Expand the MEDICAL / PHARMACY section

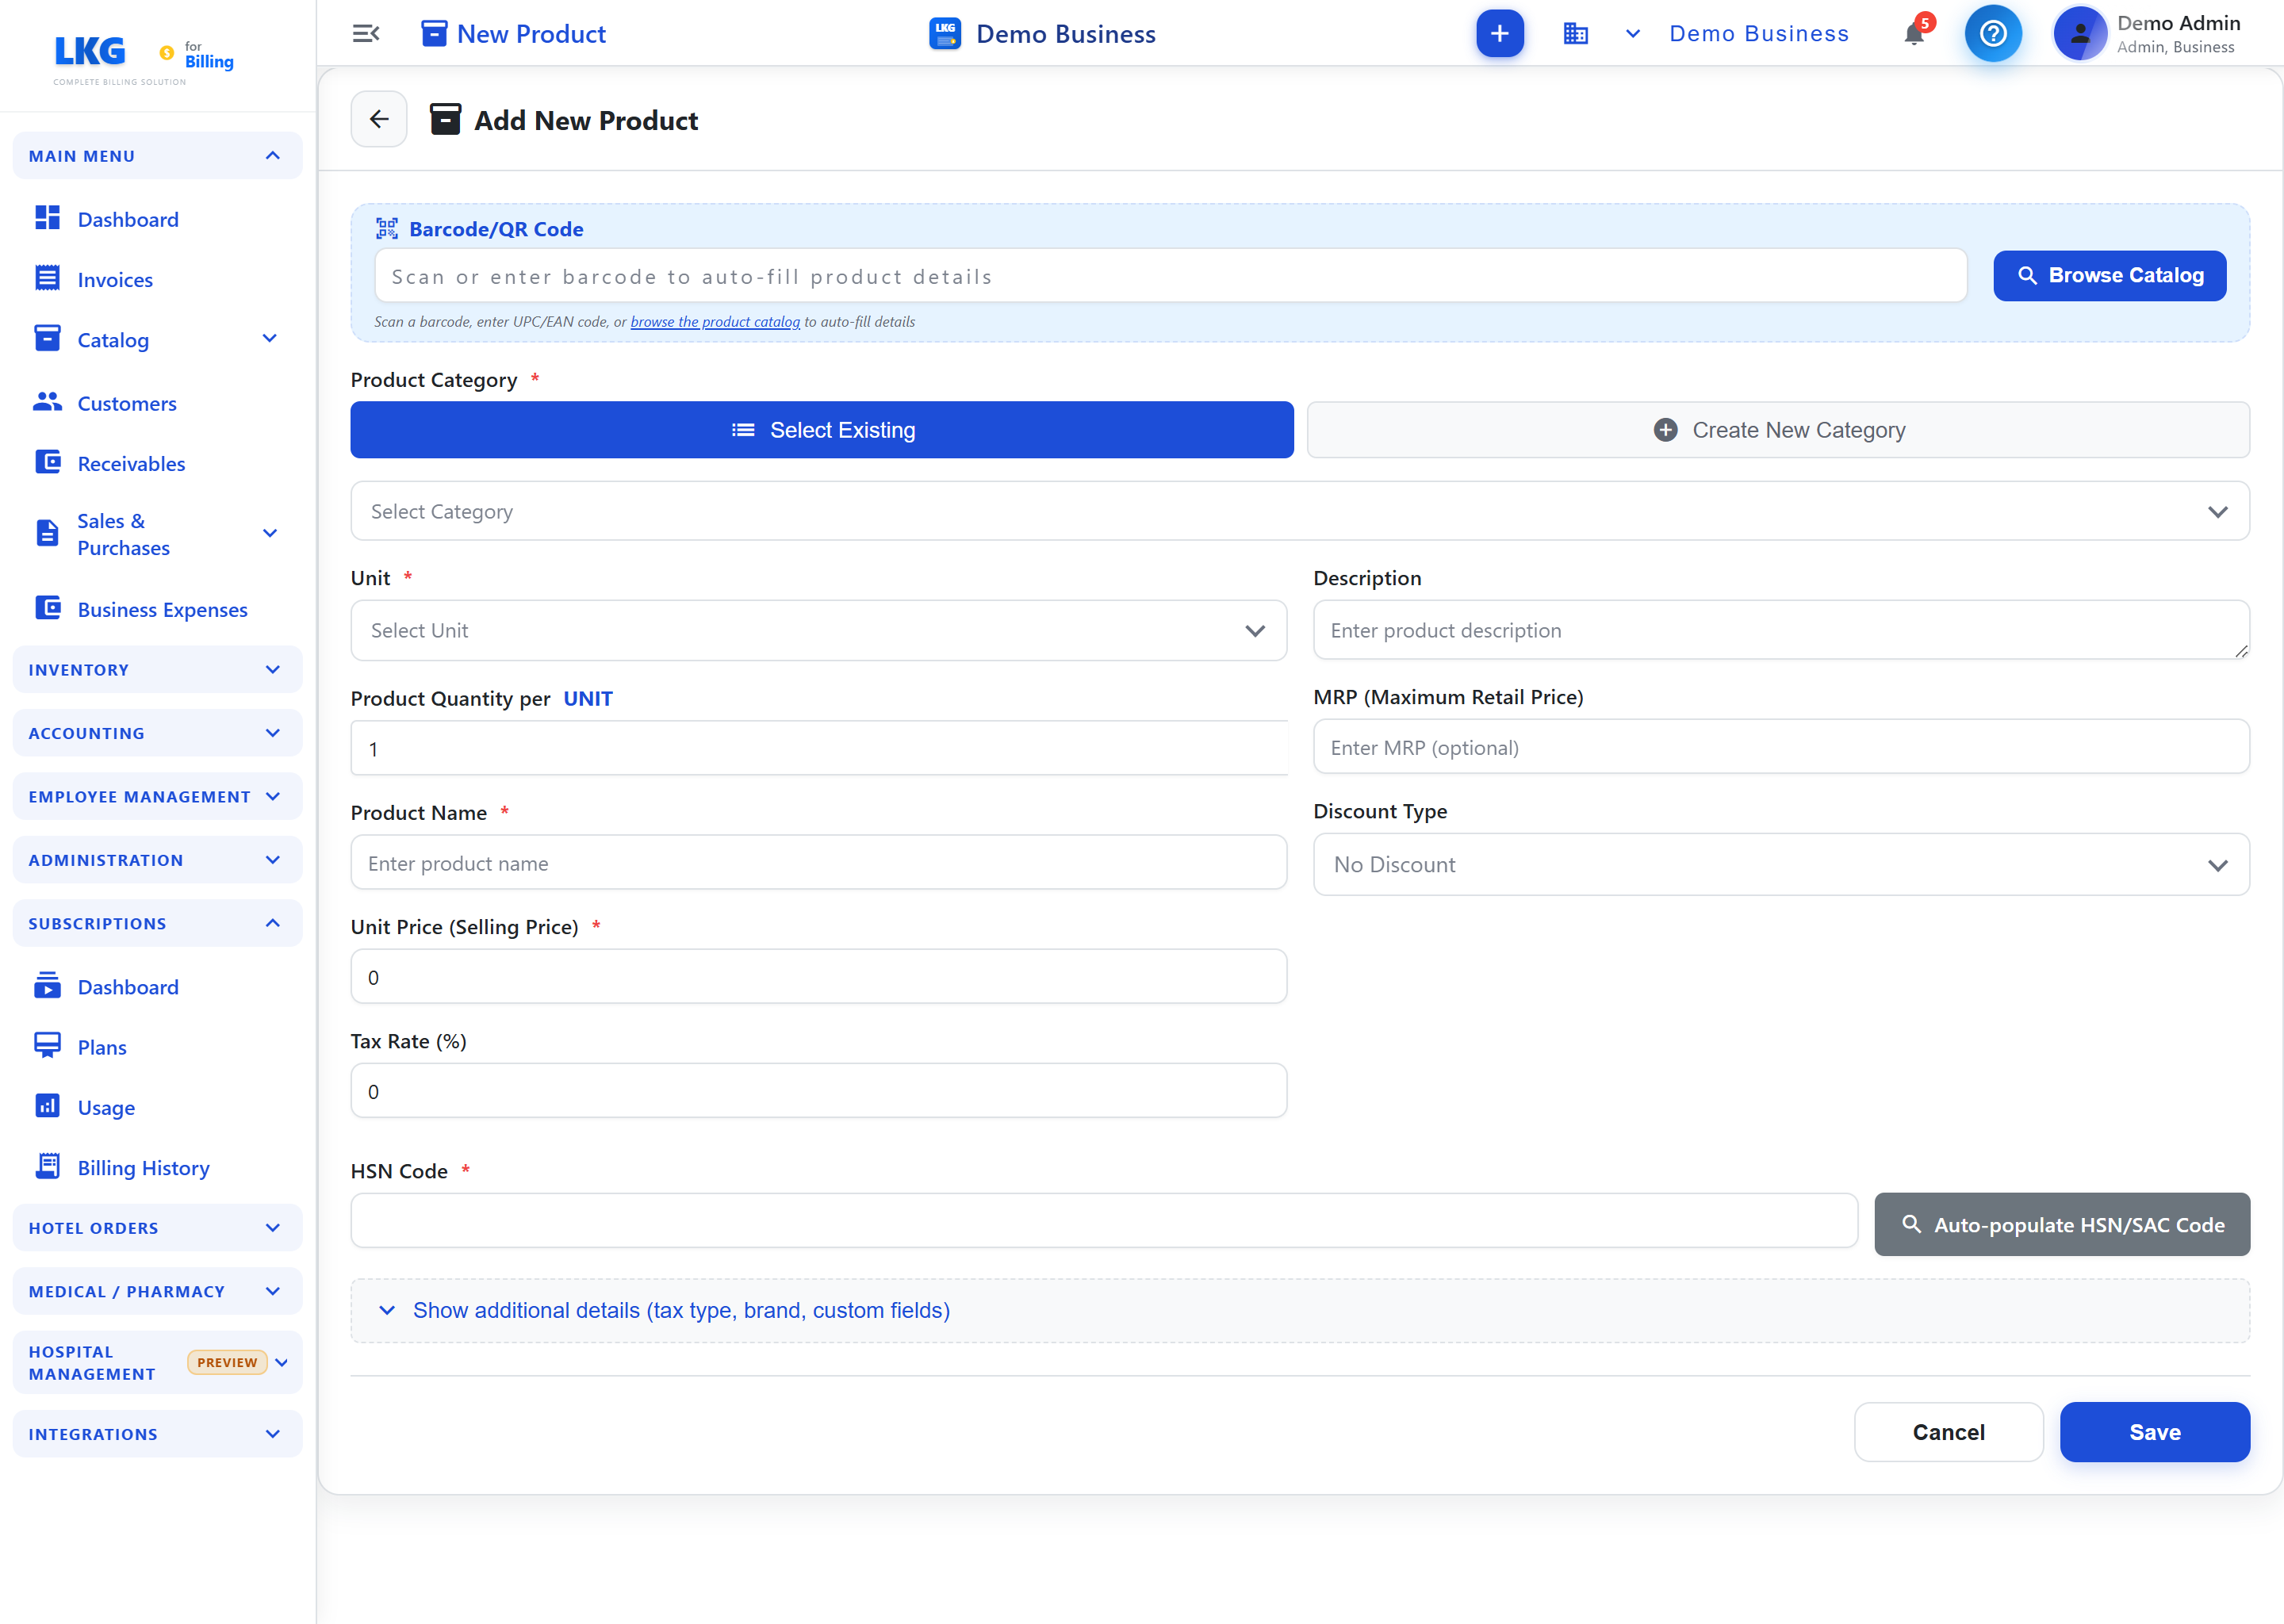click(157, 1292)
